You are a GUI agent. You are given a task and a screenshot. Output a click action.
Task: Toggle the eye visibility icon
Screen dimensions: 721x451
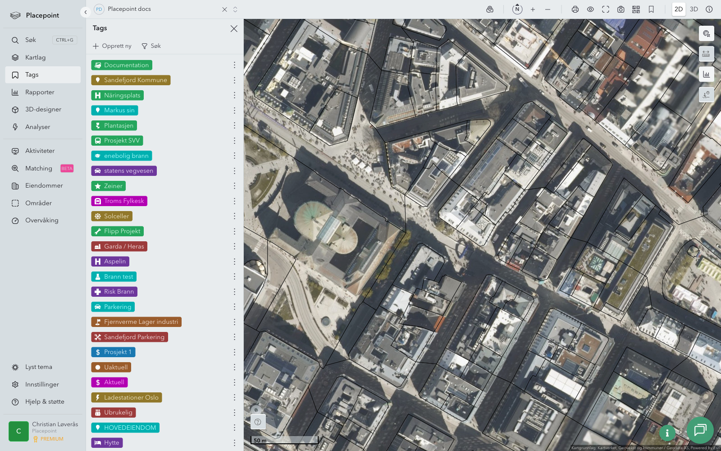tap(590, 9)
